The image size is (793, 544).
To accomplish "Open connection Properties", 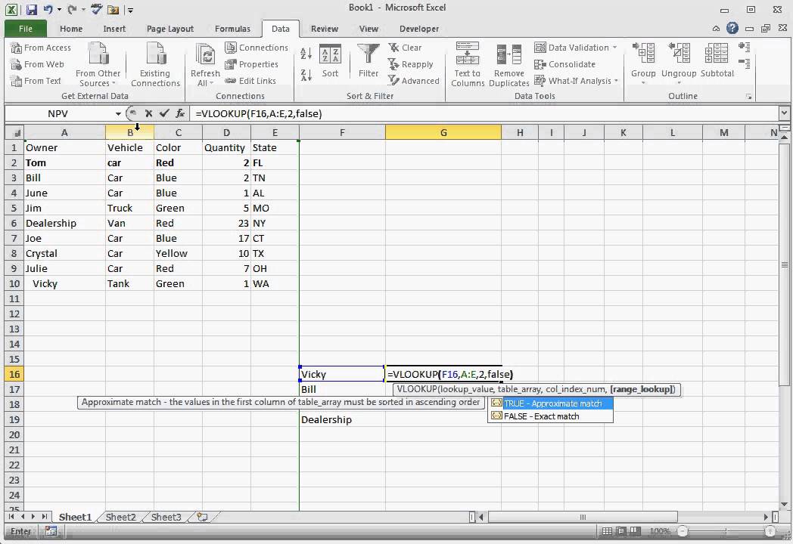I will 252,64.
